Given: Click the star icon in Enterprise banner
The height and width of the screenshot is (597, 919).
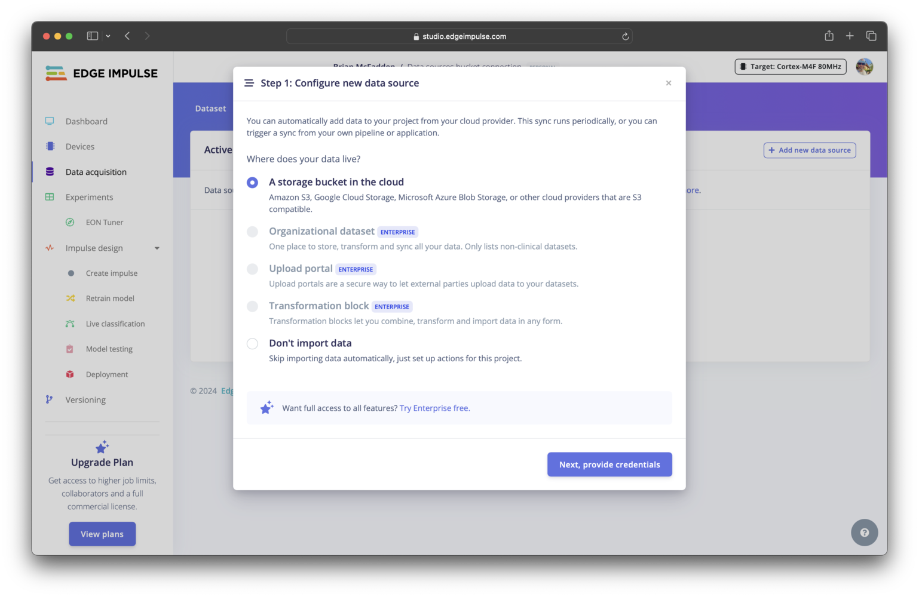Looking at the screenshot, I should [266, 408].
